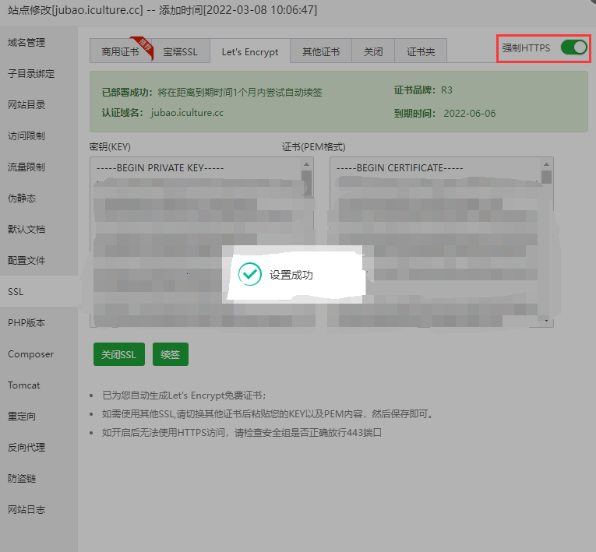Click the 续签 renew button
The height and width of the screenshot is (552, 596).
(x=171, y=354)
